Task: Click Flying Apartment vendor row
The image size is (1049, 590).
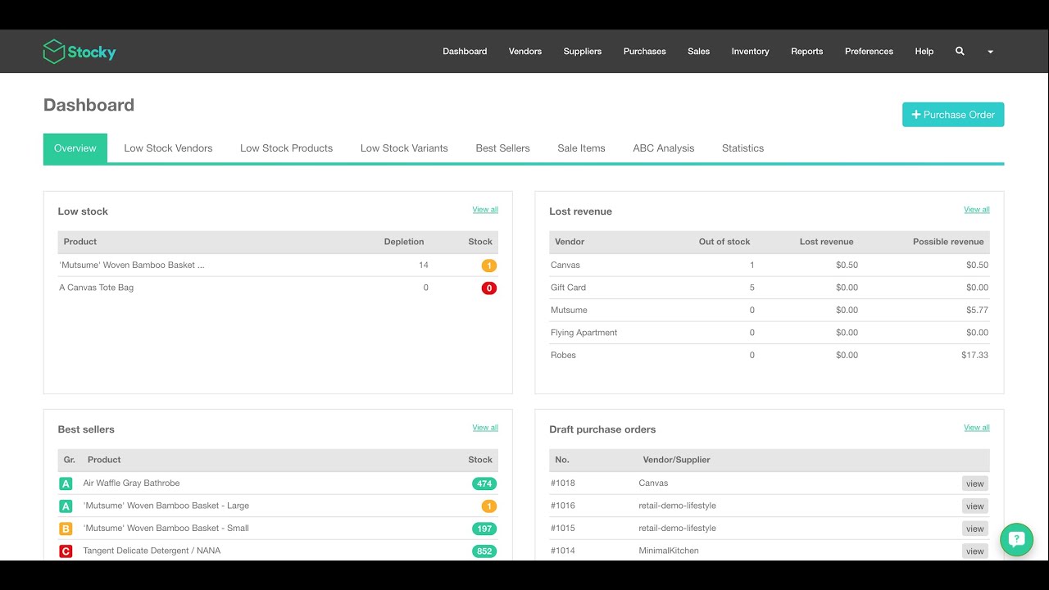Action: [770, 333]
